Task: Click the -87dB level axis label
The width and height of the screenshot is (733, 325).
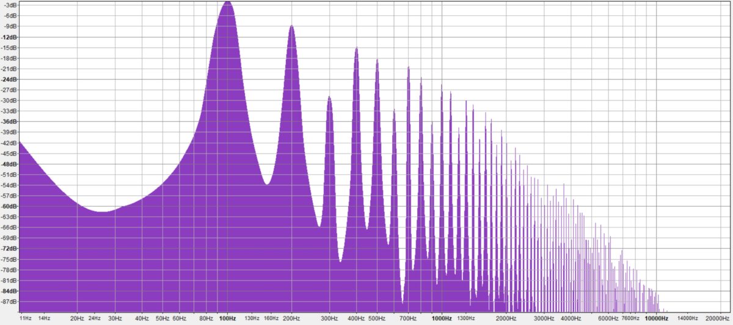Action: coord(9,302)
